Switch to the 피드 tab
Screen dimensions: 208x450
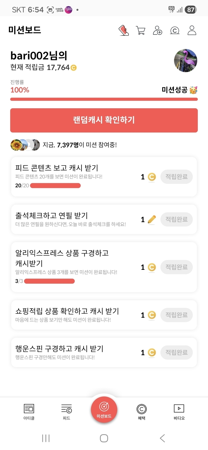(66, 412)
